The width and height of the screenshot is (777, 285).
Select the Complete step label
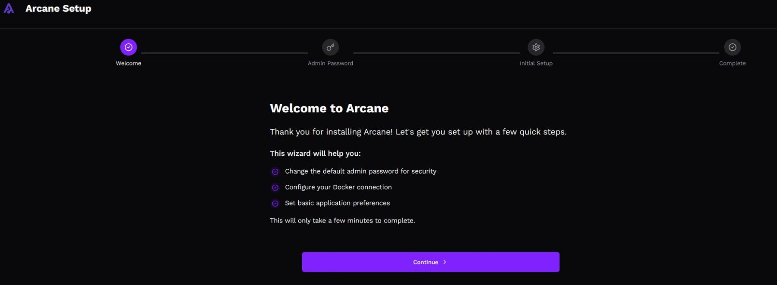point(733,63)
